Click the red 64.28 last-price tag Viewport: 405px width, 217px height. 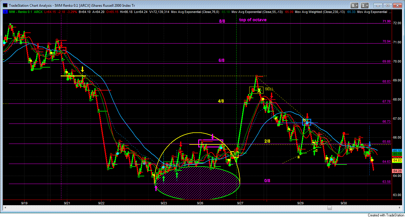pyautogui.click(x=397, y=171)
